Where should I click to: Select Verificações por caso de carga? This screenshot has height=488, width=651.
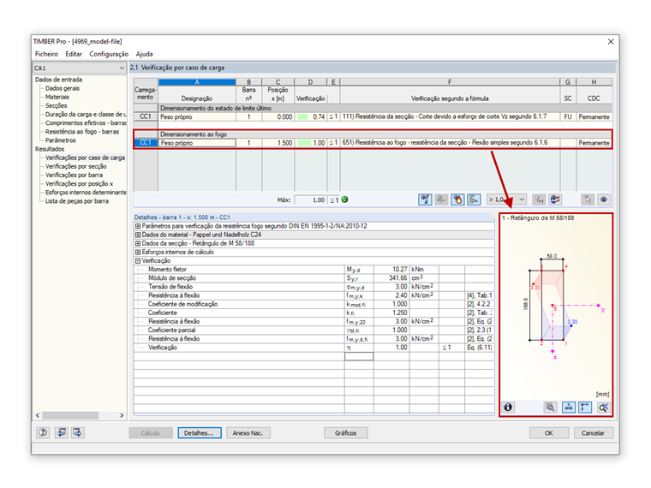[x=85, y=158]
